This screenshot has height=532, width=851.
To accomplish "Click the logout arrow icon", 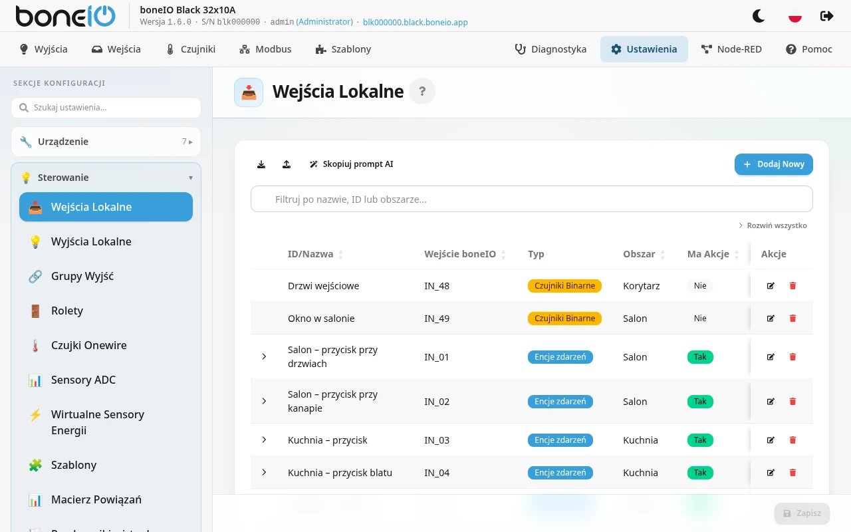I will tap(827, 16).
